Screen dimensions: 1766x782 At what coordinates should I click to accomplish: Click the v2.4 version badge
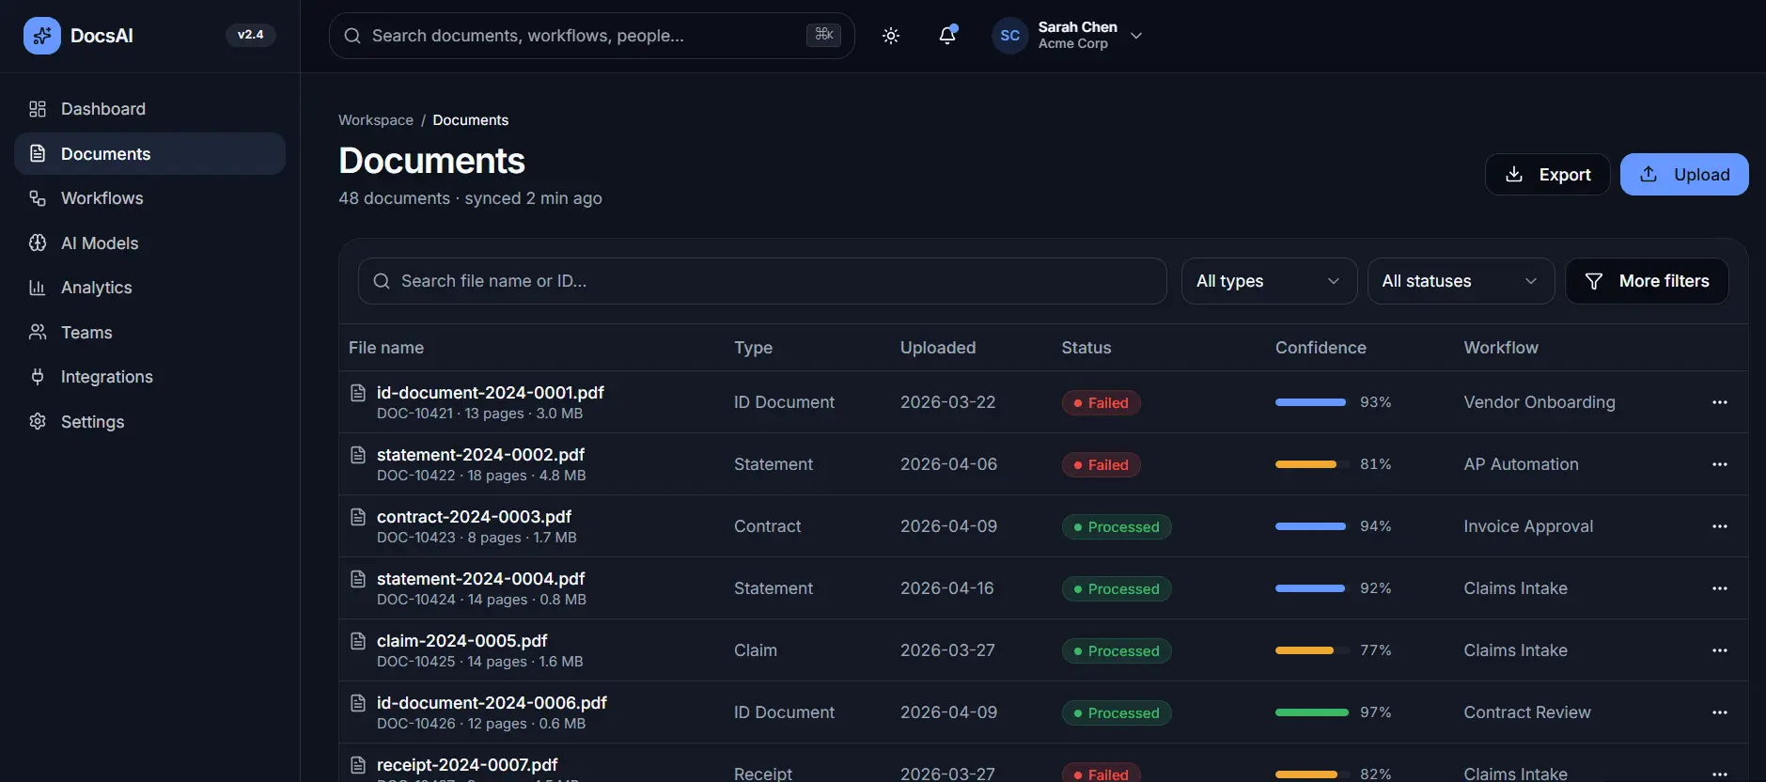point(250,35)
